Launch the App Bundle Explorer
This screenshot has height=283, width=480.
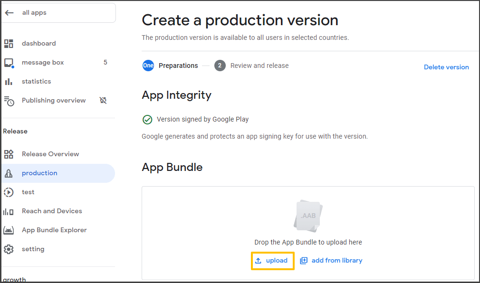[x=54, y=230]
